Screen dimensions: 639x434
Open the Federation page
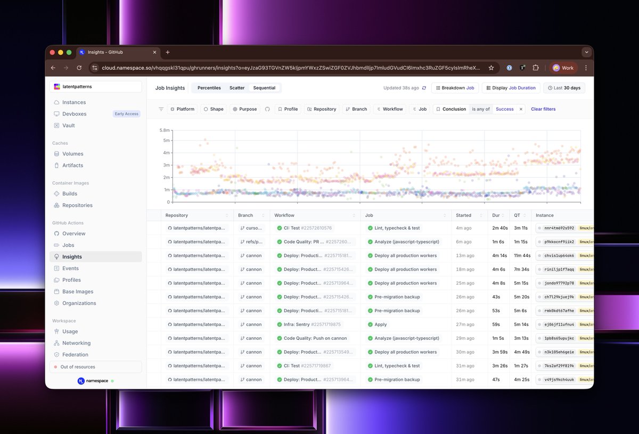point(75,355)
